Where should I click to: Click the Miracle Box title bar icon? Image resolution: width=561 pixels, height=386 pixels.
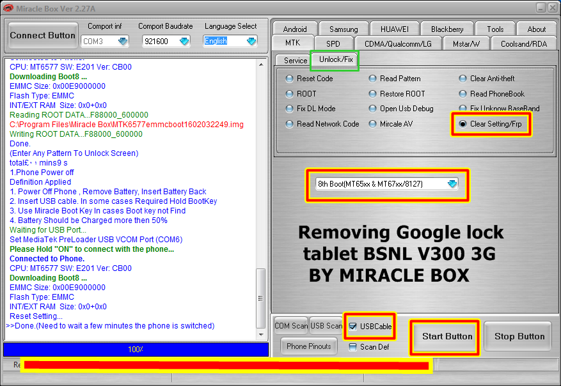coord(8,8)
